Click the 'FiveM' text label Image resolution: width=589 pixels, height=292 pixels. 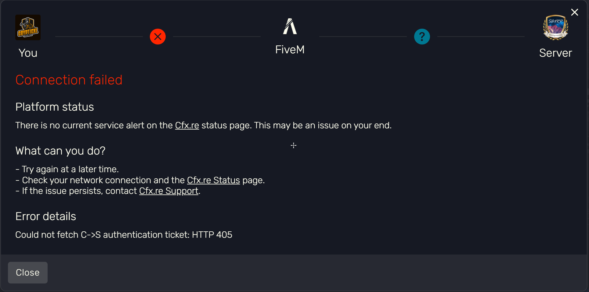coord(290,50)
